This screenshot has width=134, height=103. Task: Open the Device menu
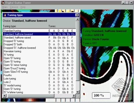coord(14,7)
